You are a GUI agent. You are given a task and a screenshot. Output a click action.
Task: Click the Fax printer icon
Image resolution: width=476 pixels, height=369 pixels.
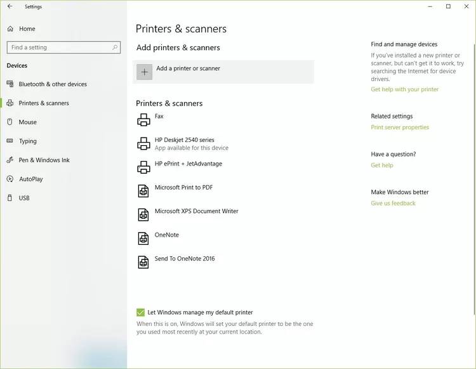click(143, 120)
